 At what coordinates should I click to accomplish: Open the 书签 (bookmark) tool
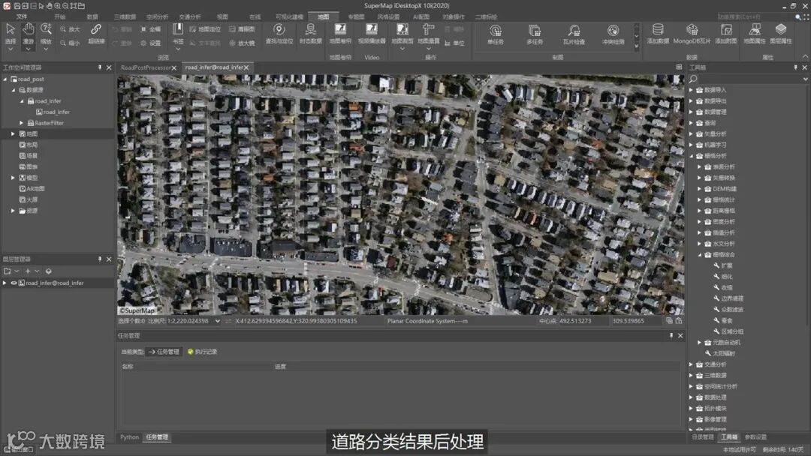click(x=178, y=31)
